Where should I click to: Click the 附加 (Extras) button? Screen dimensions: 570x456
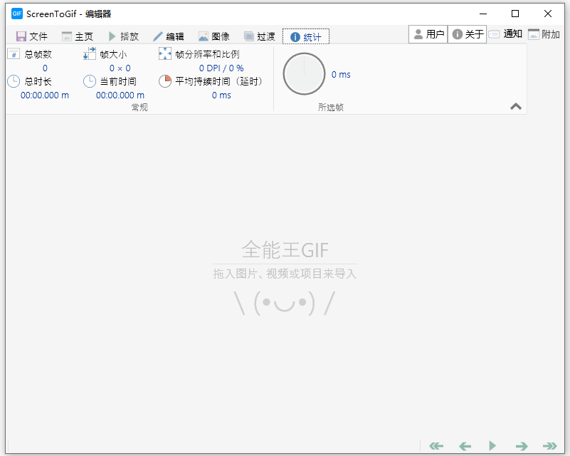tap(544, 34)
